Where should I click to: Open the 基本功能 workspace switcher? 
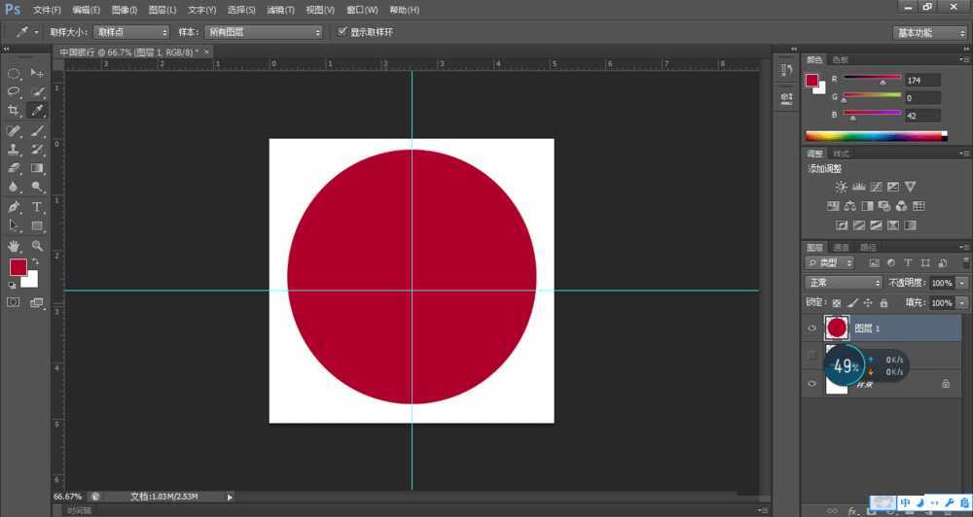pos(929,32)
